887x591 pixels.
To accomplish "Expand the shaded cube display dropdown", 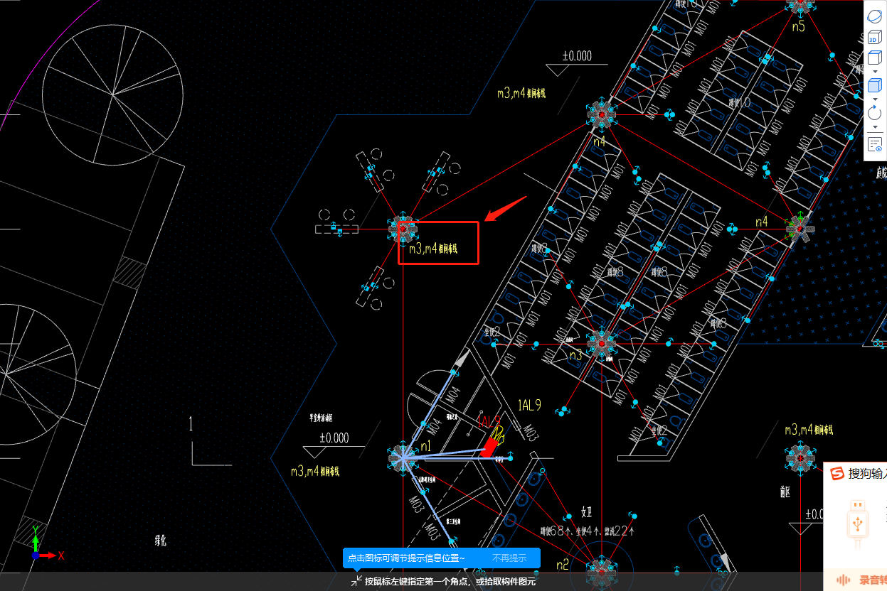I will click(x=874, y=99).
